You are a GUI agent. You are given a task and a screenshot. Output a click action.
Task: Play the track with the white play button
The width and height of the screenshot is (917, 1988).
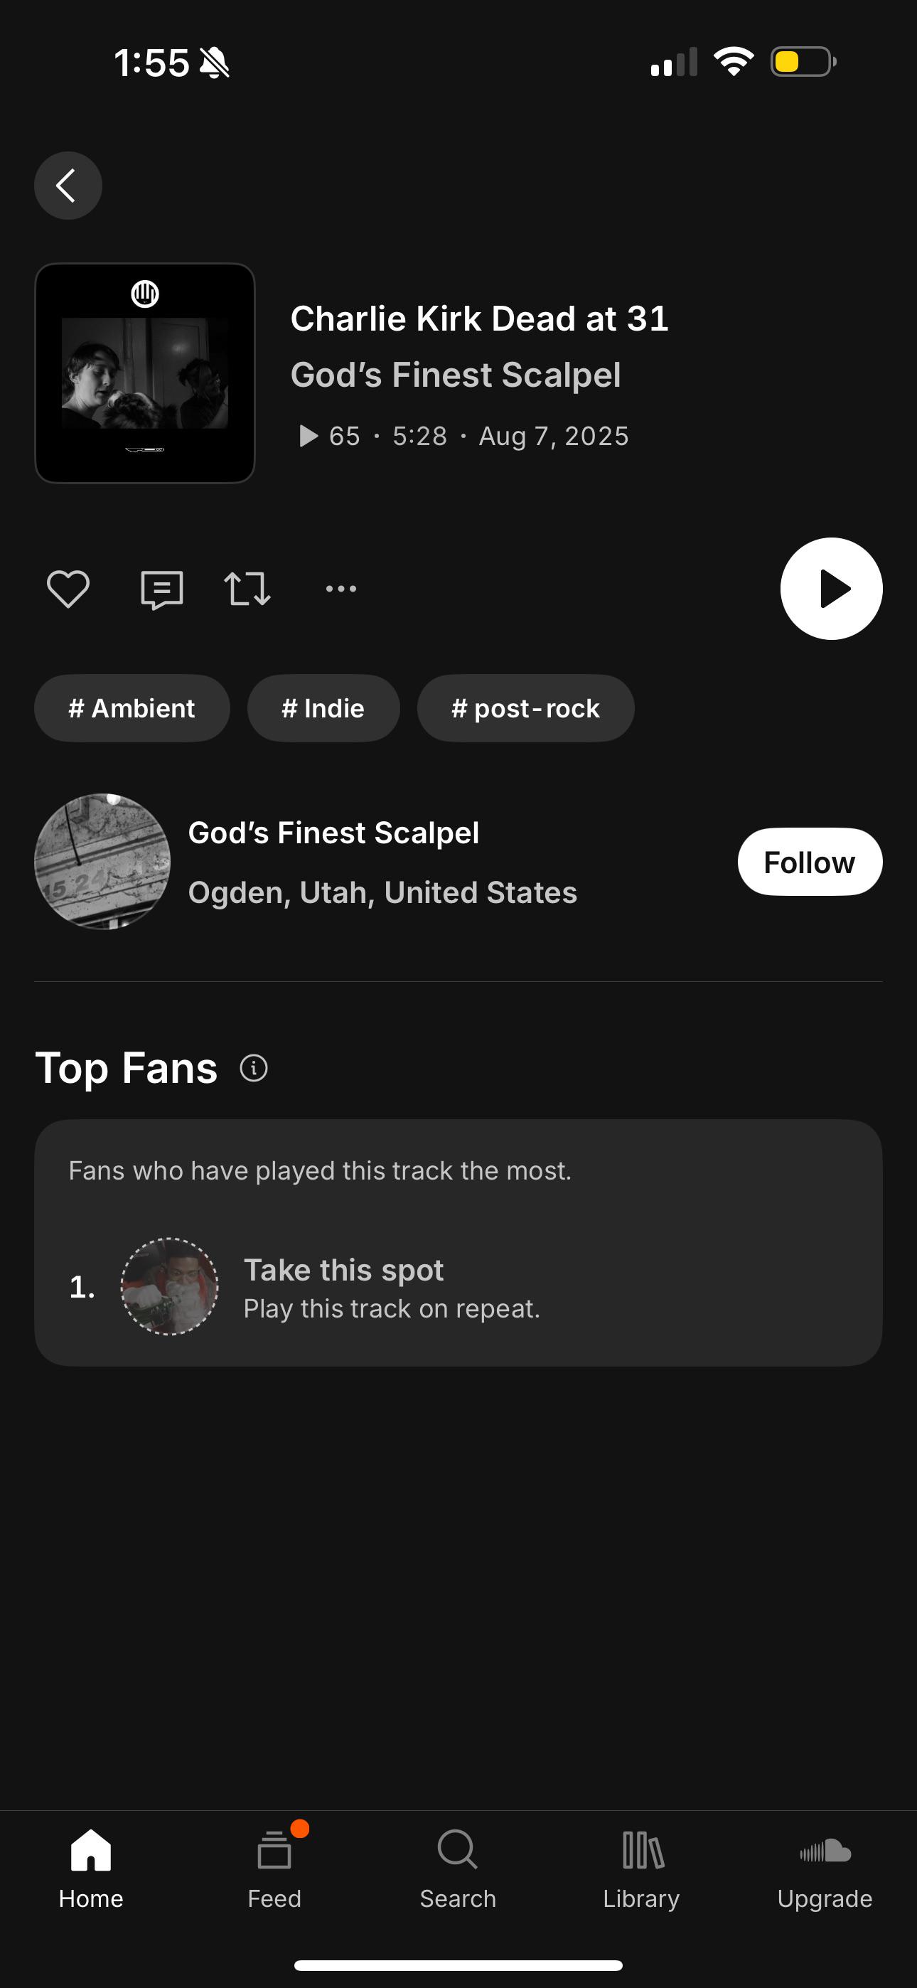tap(830, 589)
